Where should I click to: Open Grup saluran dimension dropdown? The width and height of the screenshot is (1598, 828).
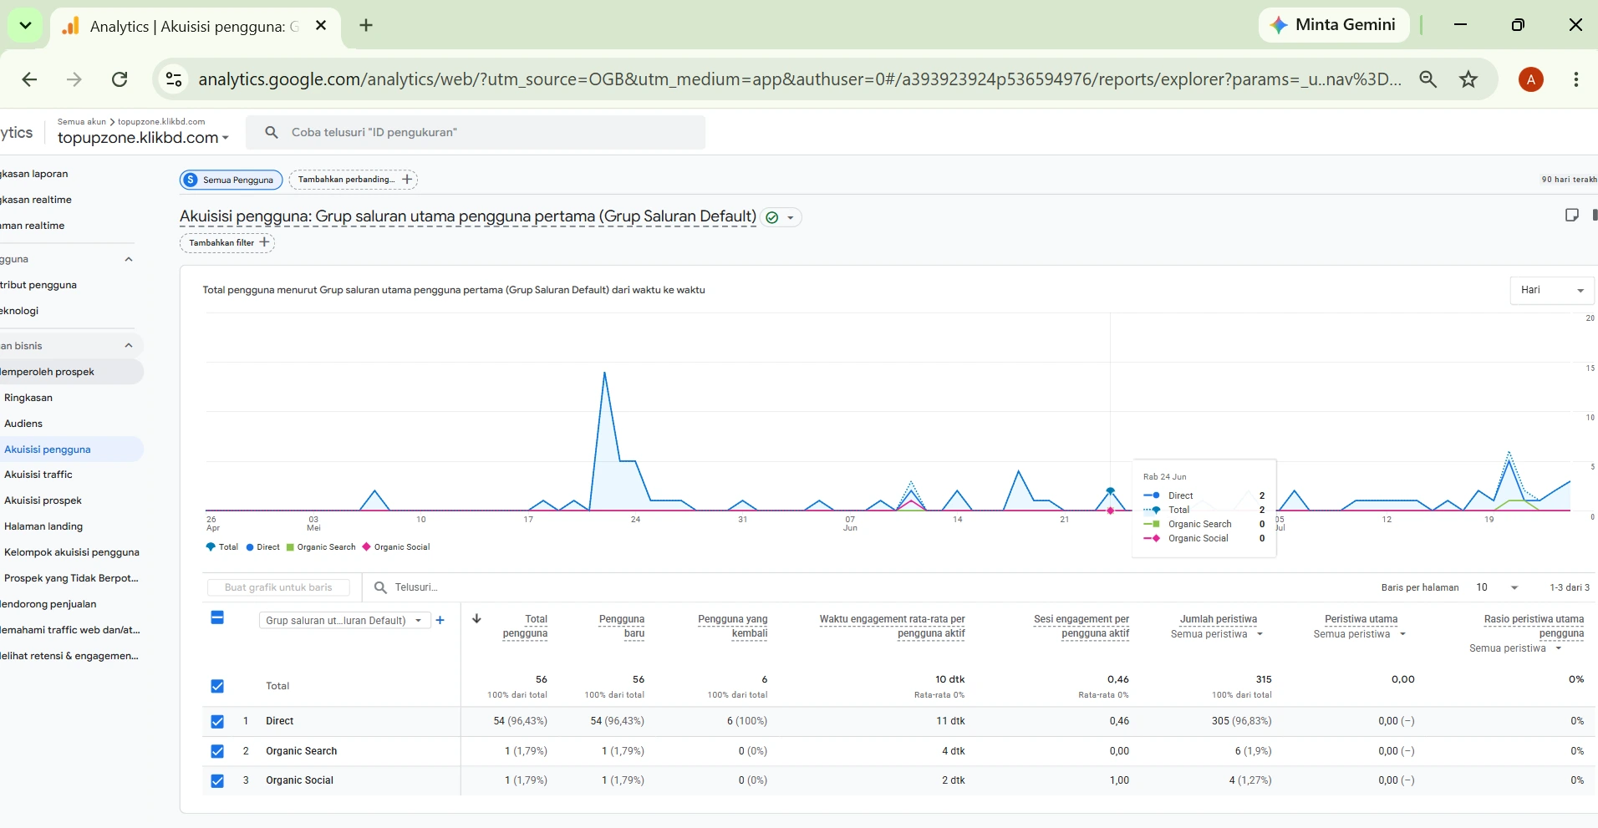(344, 620)
